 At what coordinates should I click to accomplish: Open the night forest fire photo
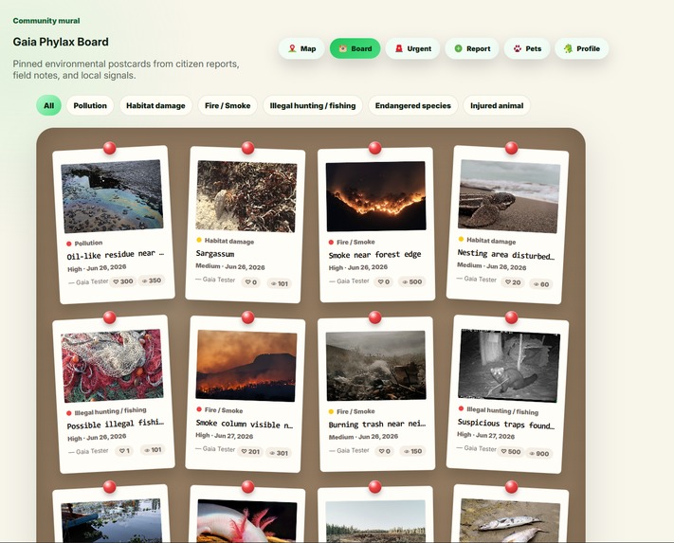point(375,196)
